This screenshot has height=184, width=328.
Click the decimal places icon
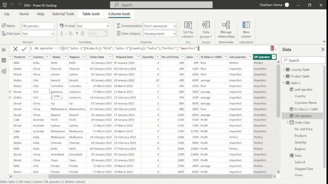click(83, 33)
